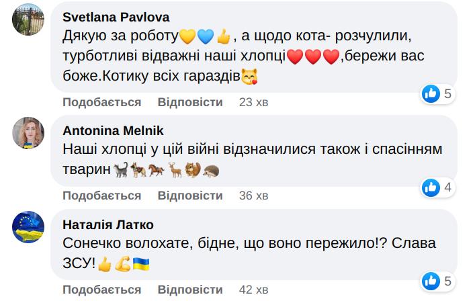This screenshot has width=475, height=301.
Task: Click the like reaction icon on Antonina Melnik's comment
Action: pyautogui.click(x=431, y=187)
